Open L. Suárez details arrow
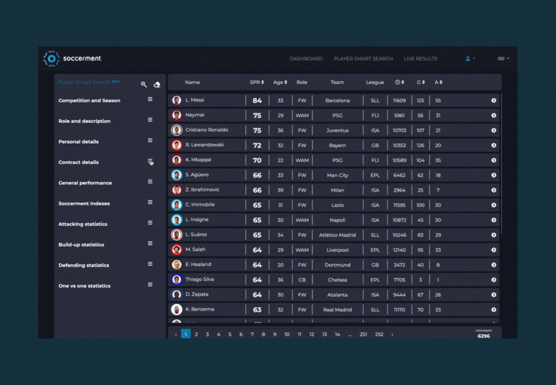This screenshot has height=385, width=556. (x=494, y=235)
